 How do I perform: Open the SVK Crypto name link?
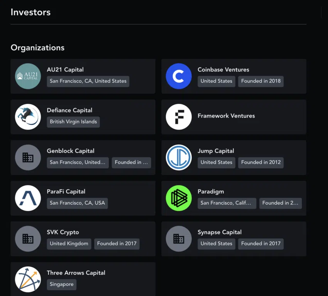(x=63, y=232)
